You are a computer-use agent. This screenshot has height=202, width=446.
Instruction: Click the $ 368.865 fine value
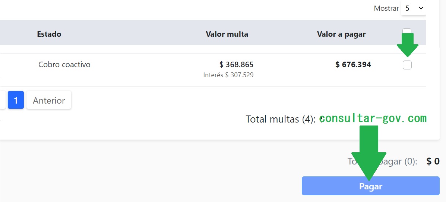[237, 65]
